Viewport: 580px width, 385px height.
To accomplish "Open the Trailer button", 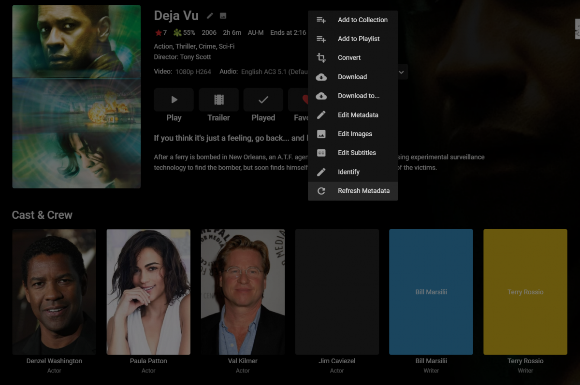I will [218, 100].
